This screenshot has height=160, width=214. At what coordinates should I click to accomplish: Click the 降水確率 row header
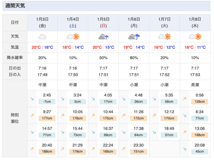pyautogui.click(x=15, y=58)
